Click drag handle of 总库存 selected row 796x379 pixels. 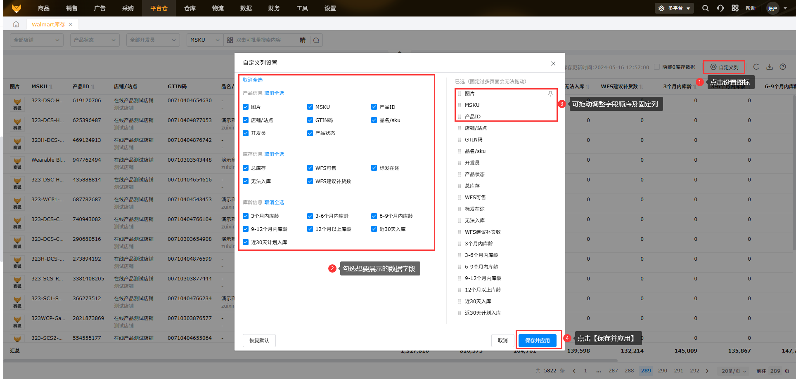tap(460, 186)
